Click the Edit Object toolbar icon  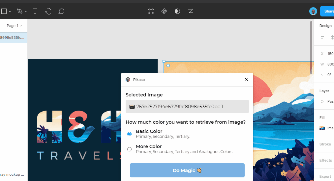[x=151, y=11]
